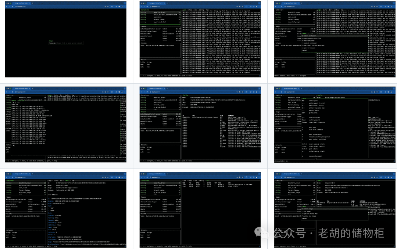Screen dimensions: 397x249
Task: Click the Password input on the login screenshot
Action: 65,43
